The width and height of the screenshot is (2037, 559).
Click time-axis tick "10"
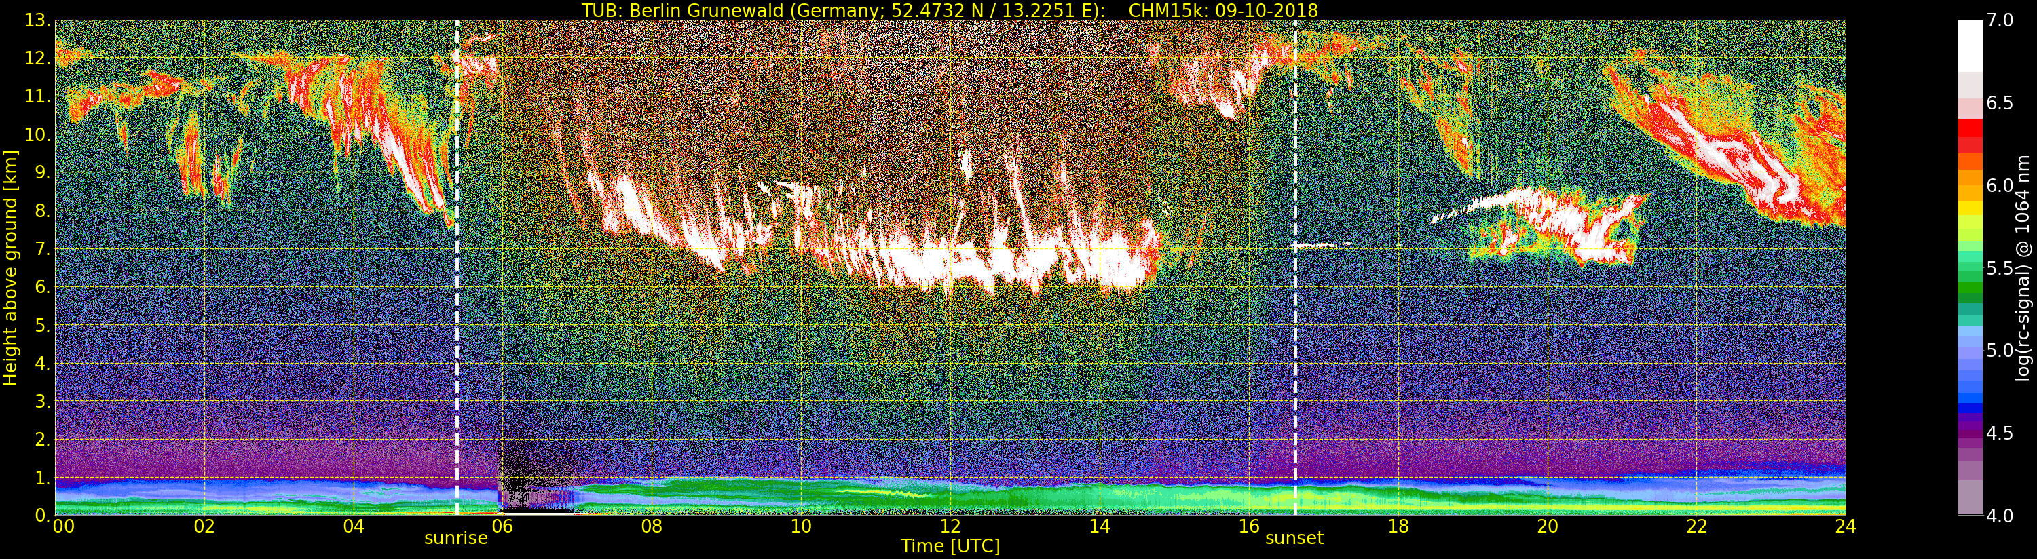pos(801,526)
